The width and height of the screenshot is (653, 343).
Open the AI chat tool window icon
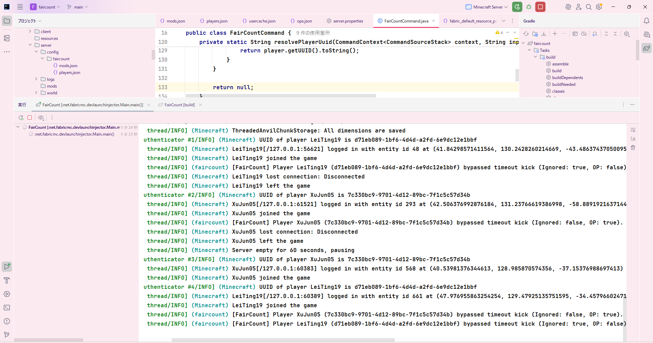coord(647,34)
